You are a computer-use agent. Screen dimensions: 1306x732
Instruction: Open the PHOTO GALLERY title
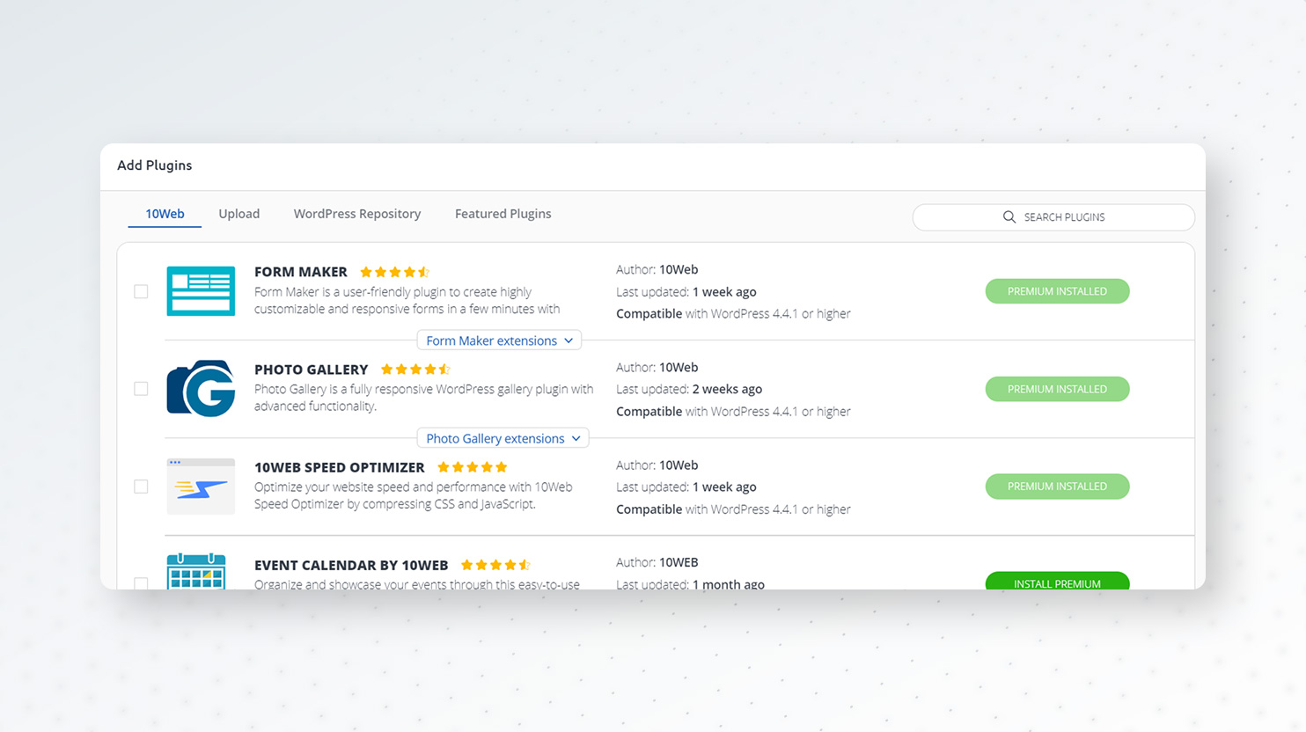(x=312, y=370)
